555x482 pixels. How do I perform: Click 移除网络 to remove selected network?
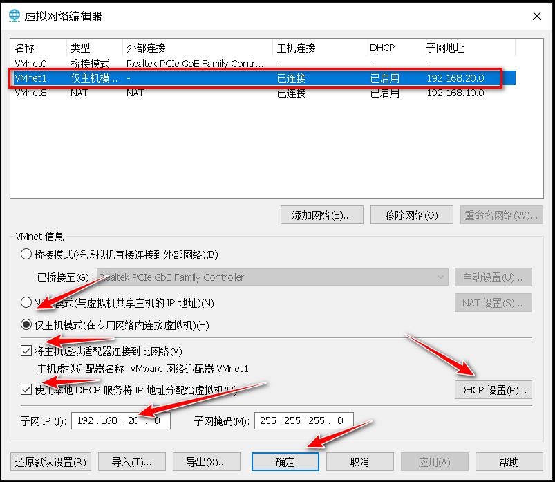413,215
